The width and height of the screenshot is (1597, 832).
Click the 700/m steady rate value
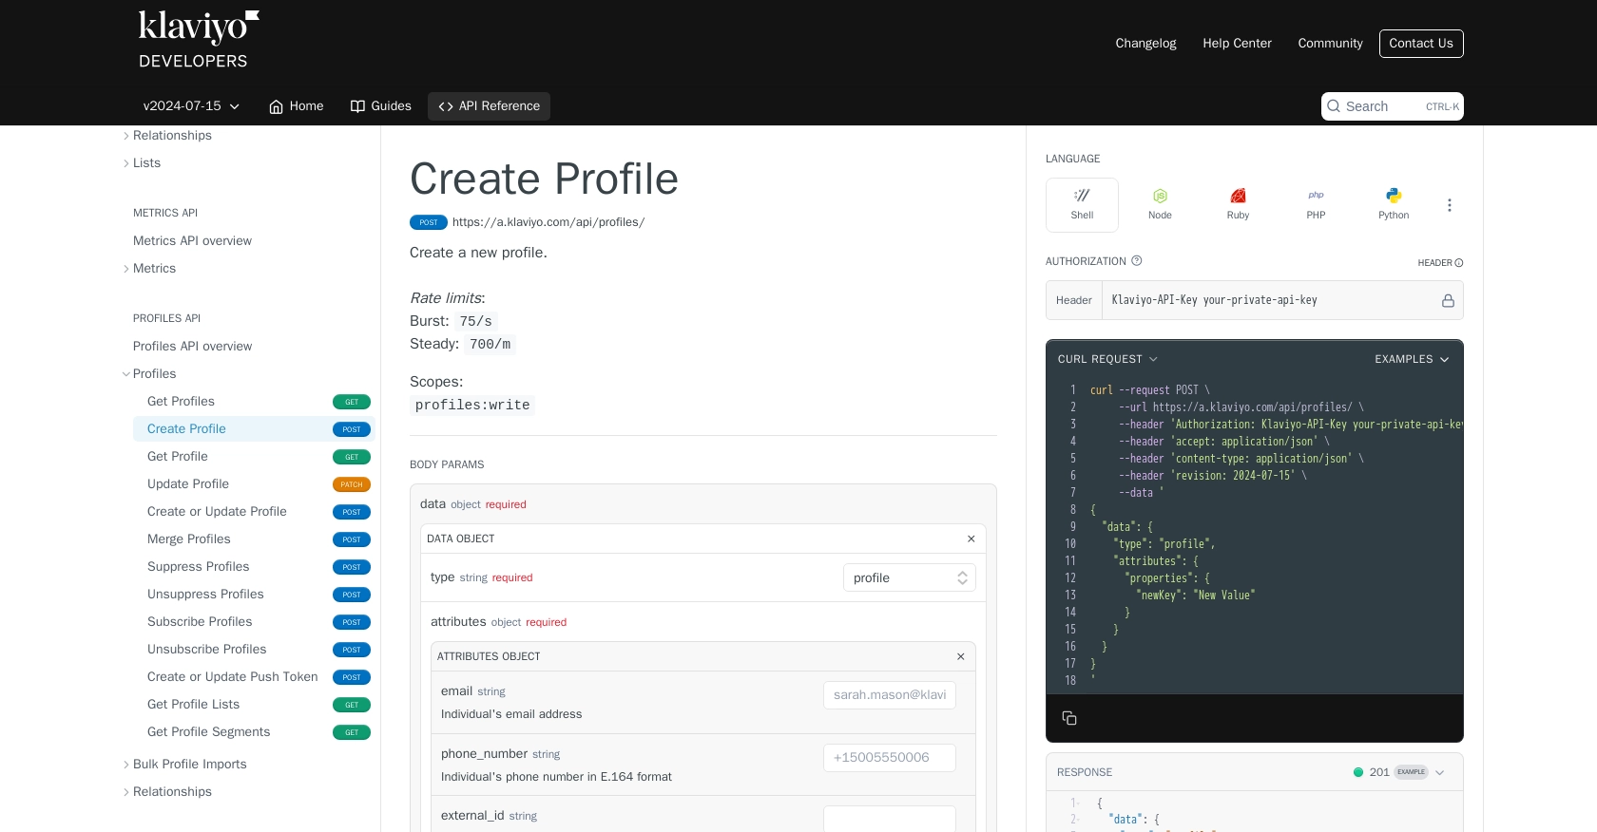490,345
